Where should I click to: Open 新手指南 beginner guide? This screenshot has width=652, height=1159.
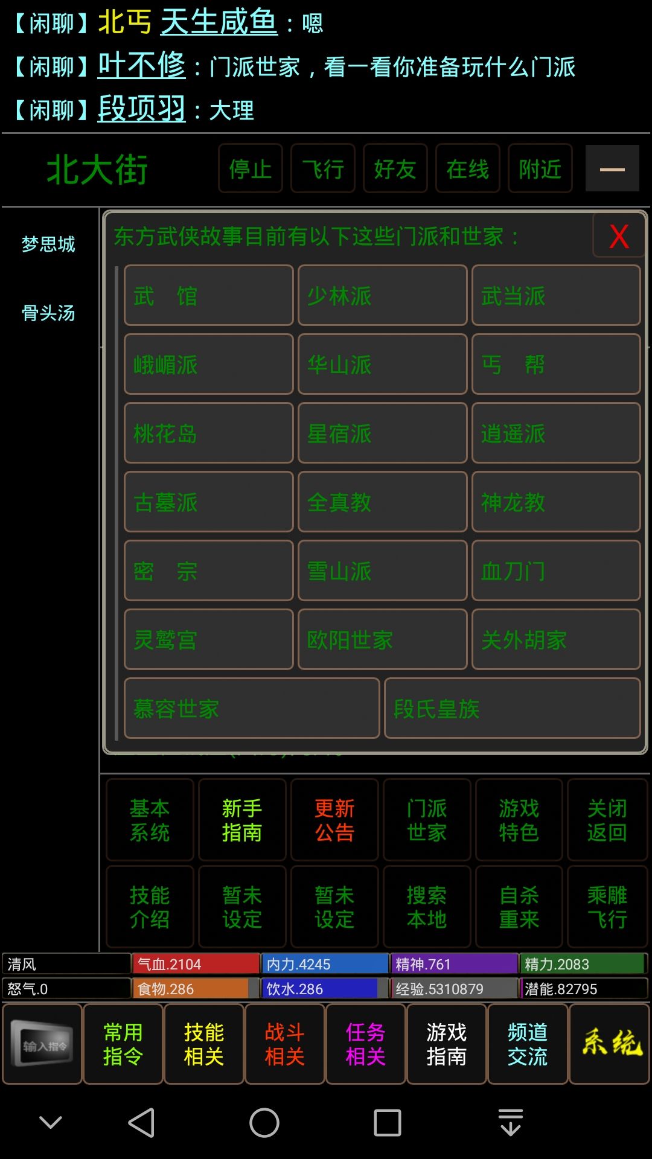click(x=242, y=820)
